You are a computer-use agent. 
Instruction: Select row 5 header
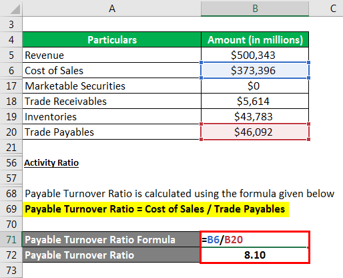(11, 55)
